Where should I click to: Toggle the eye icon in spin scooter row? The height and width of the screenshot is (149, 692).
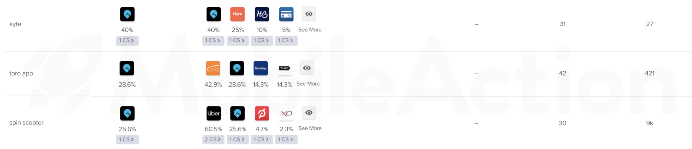click(309, 113)
